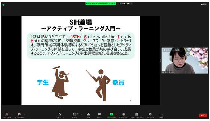Screen dimensions: 210x121
Task: Open Polling (投票) button
Action: click(x=88, y=115)
